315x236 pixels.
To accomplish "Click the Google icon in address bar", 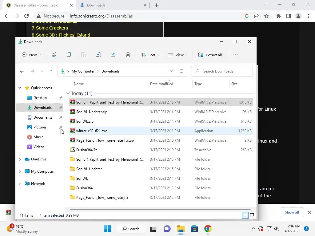I will click(247, 16).
